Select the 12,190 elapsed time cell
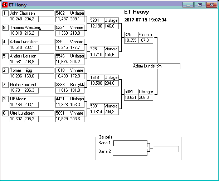Image resolution: width=219 pixels, height=181 pixels. (97, 26)
